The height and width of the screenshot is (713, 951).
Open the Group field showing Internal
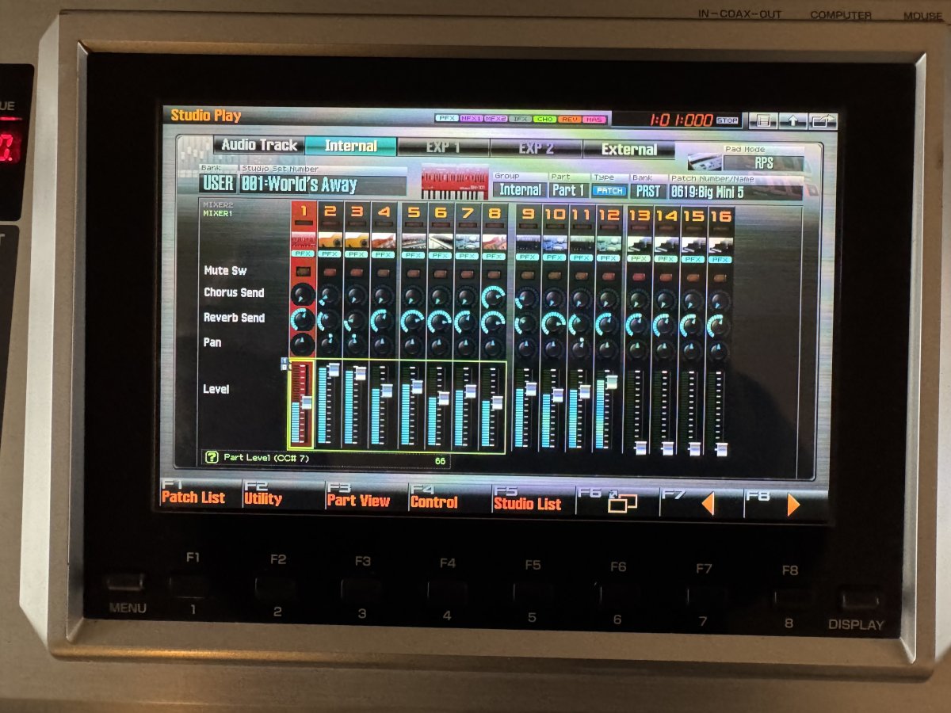point(520,189)
